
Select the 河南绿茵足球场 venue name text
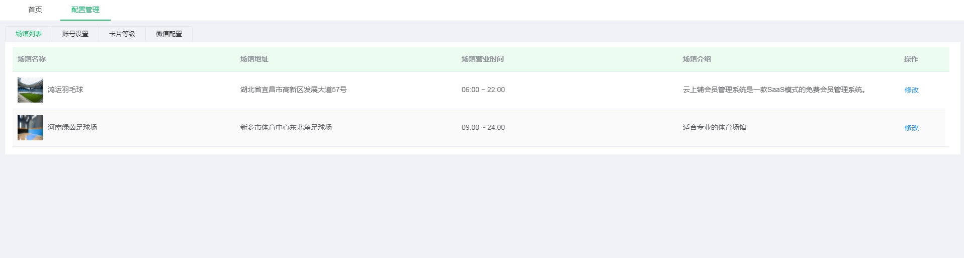pos(72,127)
